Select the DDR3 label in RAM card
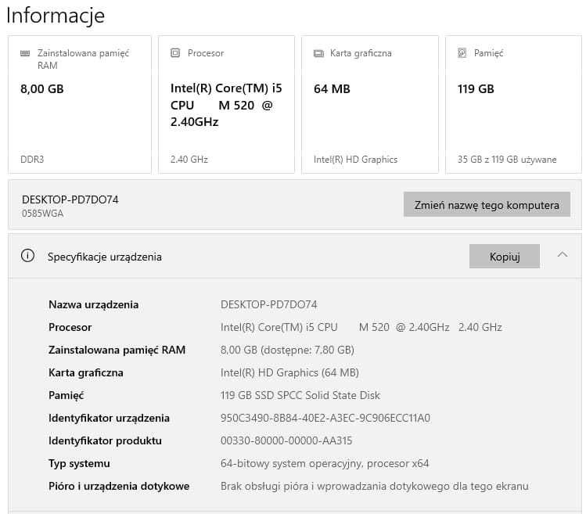The width and height of the screenshot is (586, 514). click(x=32, y=160)
